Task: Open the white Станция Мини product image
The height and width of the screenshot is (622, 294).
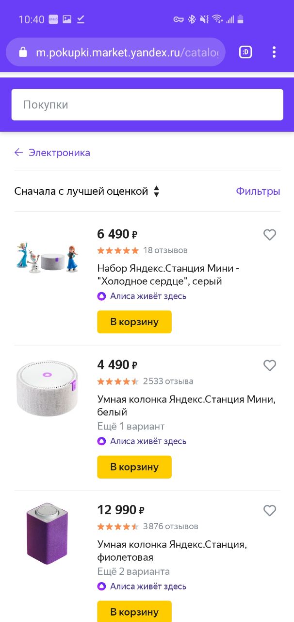Action: point(47,389)
